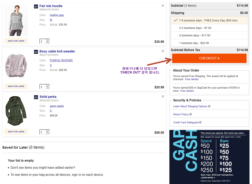Save Solid parka for later
The width and height of the screenshot is (252, 184).
coord(16,131)
